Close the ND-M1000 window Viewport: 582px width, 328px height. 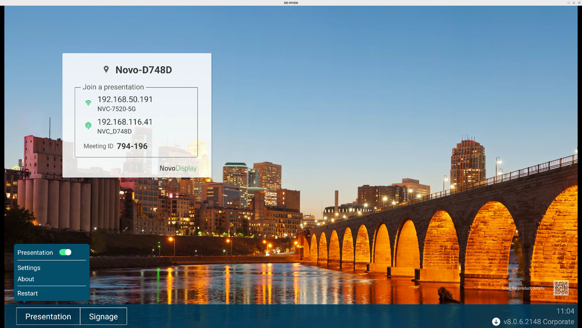coord(579,3)
